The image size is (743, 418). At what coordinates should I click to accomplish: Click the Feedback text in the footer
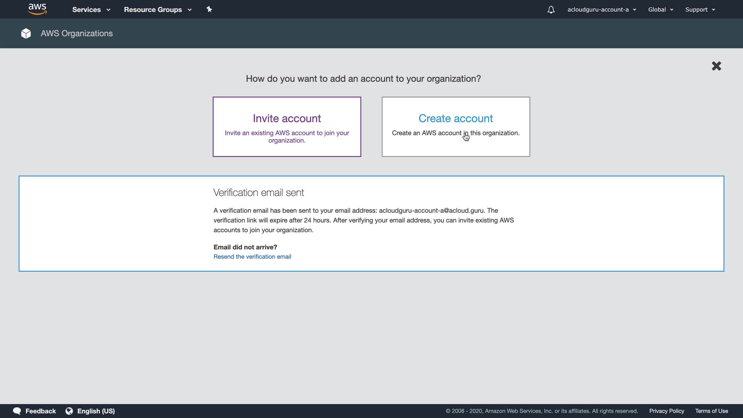[41, 411]
